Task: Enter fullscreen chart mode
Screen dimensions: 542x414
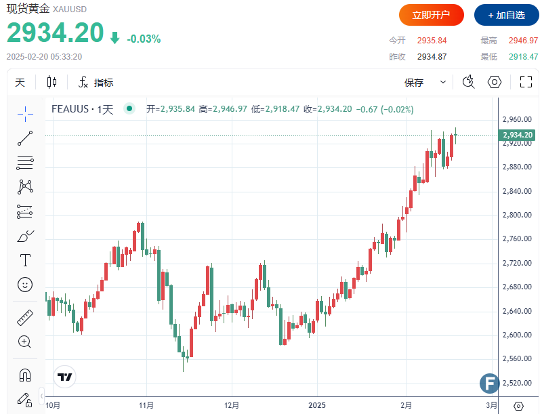Action: [526, 83]
